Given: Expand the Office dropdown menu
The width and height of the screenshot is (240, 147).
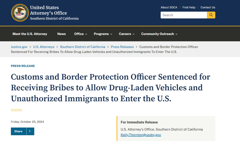Looking at the screenshot, I should [80, 34].
